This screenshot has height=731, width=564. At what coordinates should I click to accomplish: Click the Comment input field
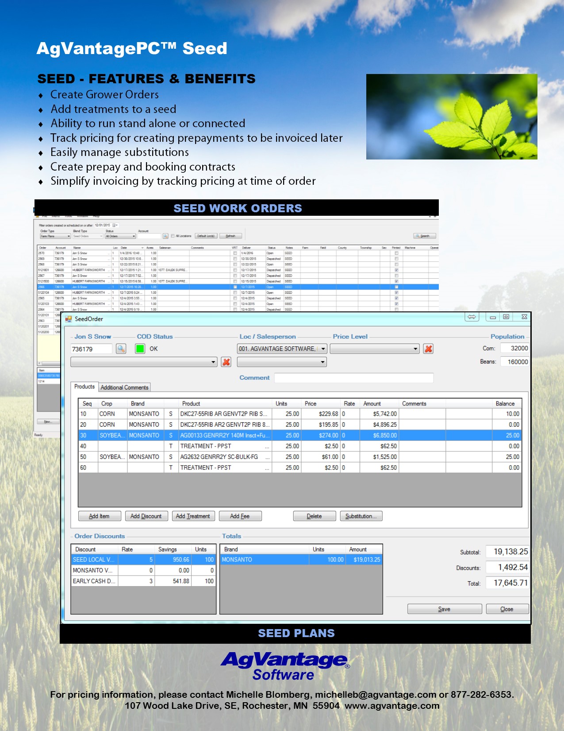tap(354, 378)
